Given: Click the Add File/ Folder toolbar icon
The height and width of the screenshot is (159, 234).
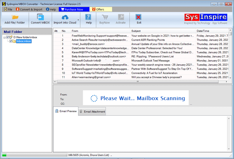Looking at the screenshot, I should [15, 17].
